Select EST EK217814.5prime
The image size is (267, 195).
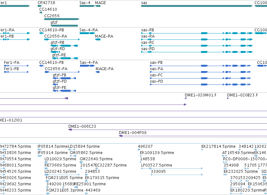[202, 150]
